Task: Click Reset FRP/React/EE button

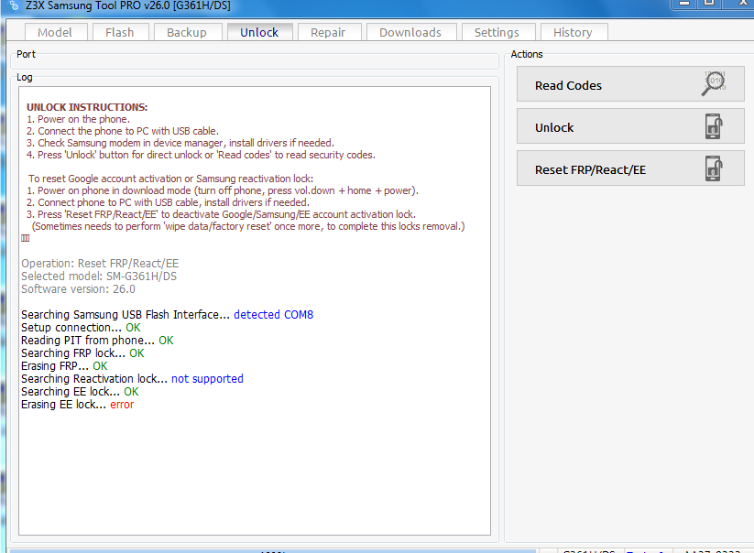Action: tap(630, 168)
